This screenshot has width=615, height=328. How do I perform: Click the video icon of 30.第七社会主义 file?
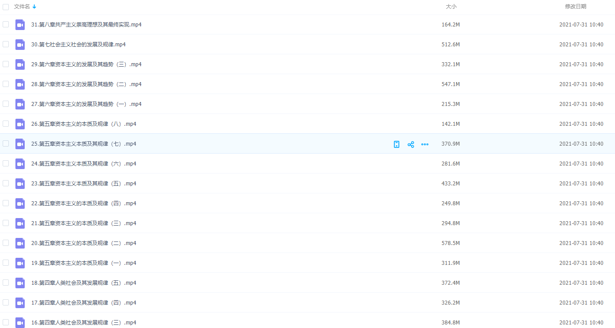[20, 45]
